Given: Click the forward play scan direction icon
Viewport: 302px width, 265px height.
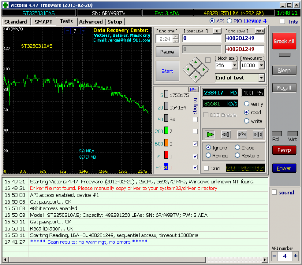Looking at the screenshot, I should click(x=210, y=134).
